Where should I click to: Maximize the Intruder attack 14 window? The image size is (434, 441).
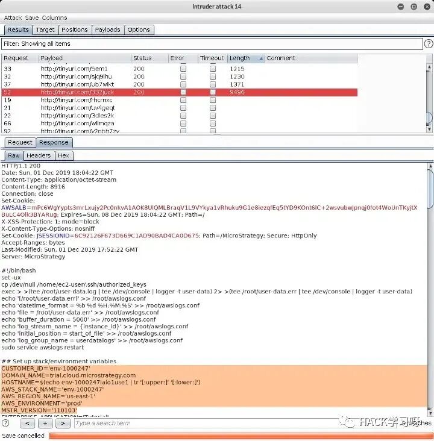tap(414, 7)
